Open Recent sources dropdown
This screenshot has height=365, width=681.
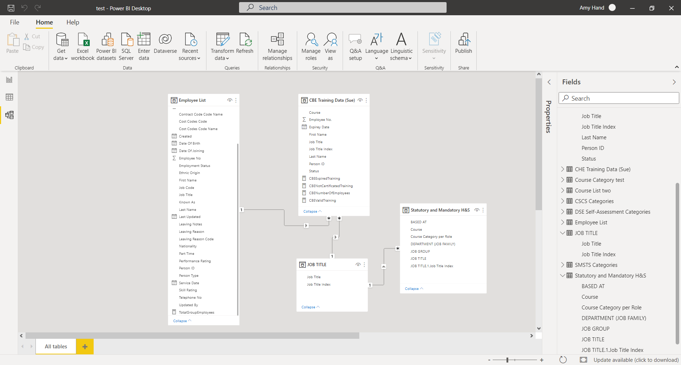[x=190, y=47]
